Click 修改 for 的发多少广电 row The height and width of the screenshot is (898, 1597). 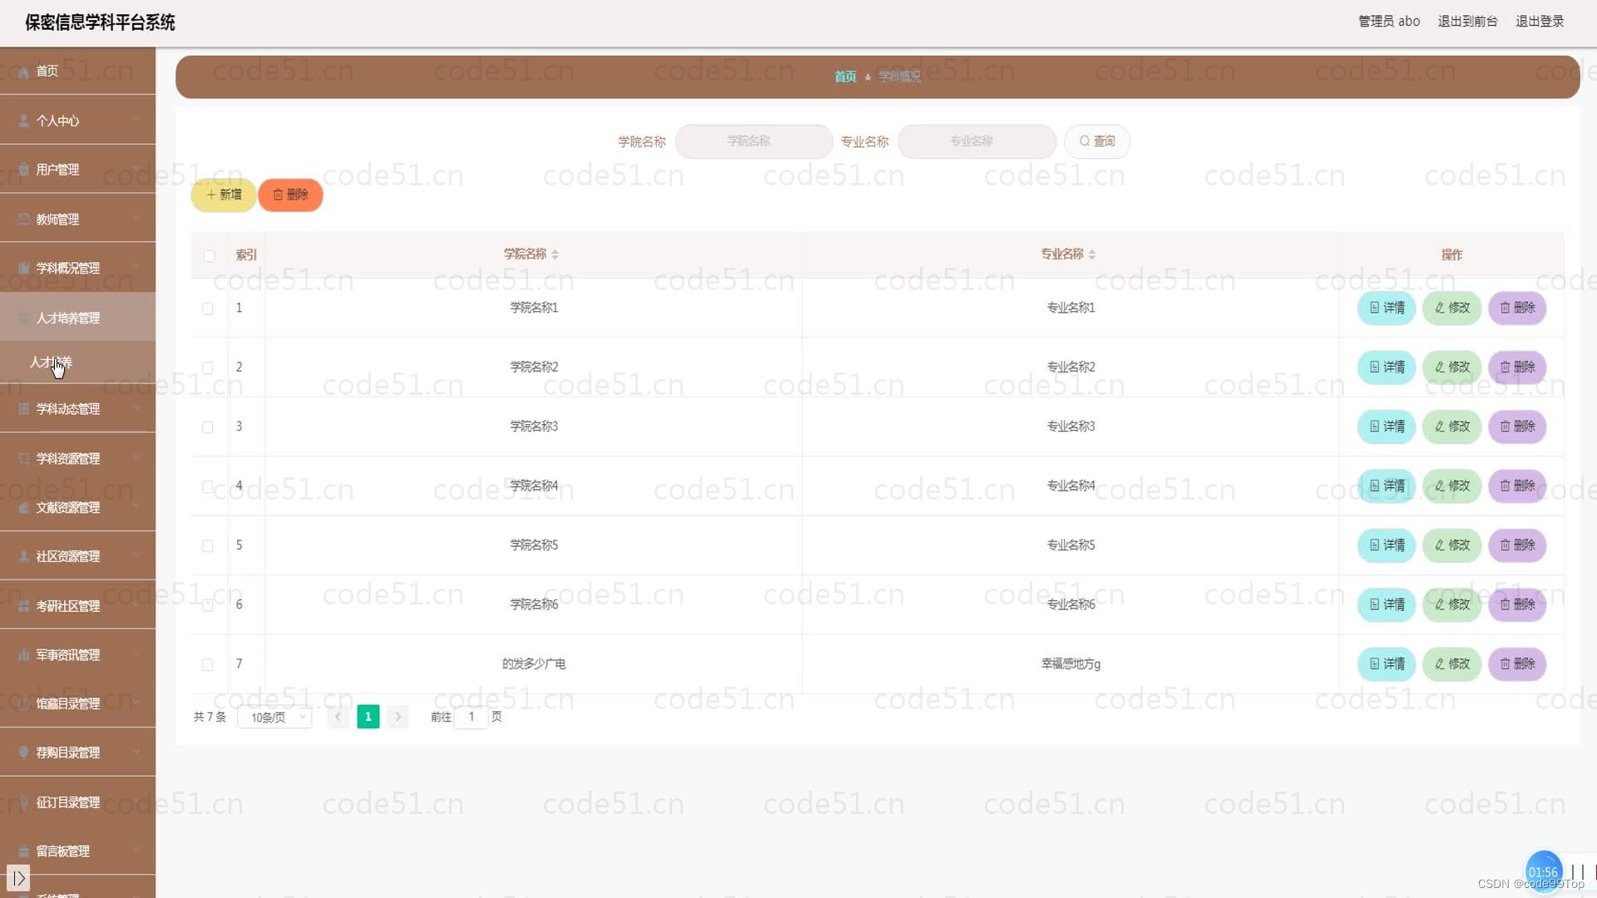pyautogui.click(x=1452, y=664)
